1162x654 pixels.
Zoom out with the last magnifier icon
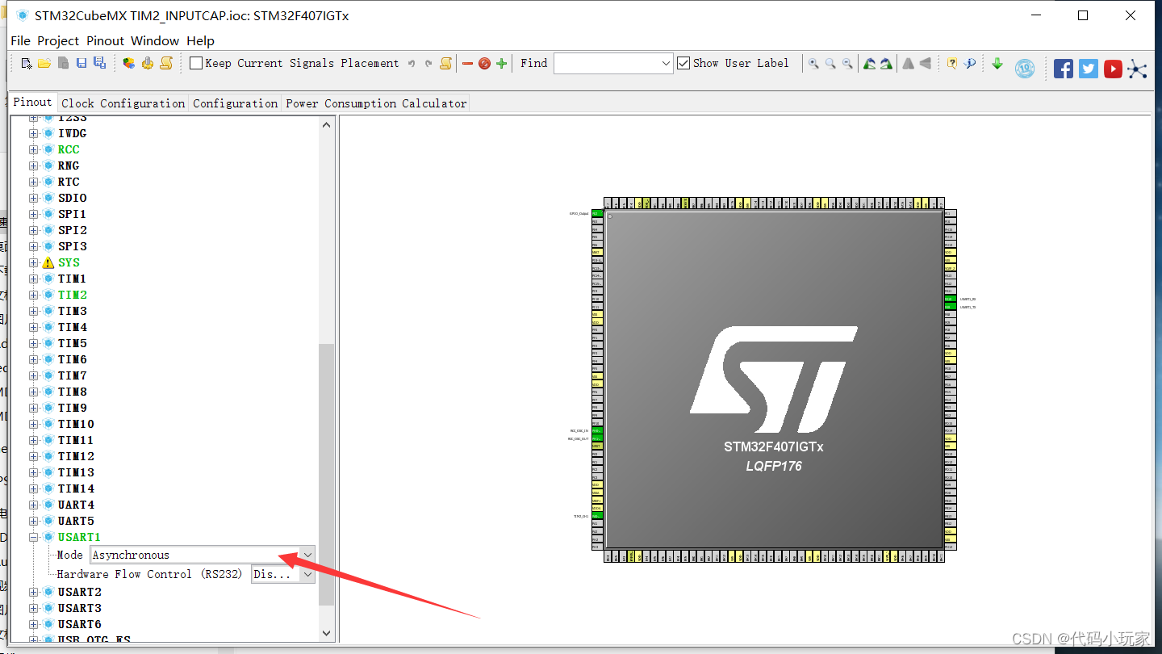pos(847,63)
